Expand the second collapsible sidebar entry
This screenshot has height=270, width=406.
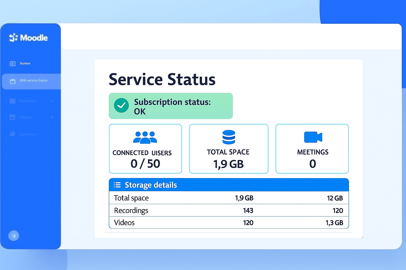[x=52, y=117]
